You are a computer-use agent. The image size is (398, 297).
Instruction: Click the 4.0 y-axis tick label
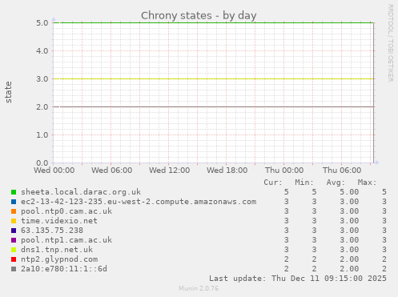42,51
